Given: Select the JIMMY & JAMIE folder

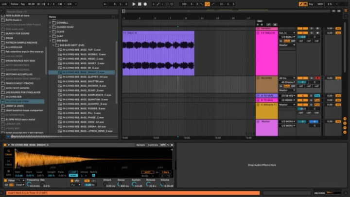Looking at the screenshot, I should tap(15, 106).
